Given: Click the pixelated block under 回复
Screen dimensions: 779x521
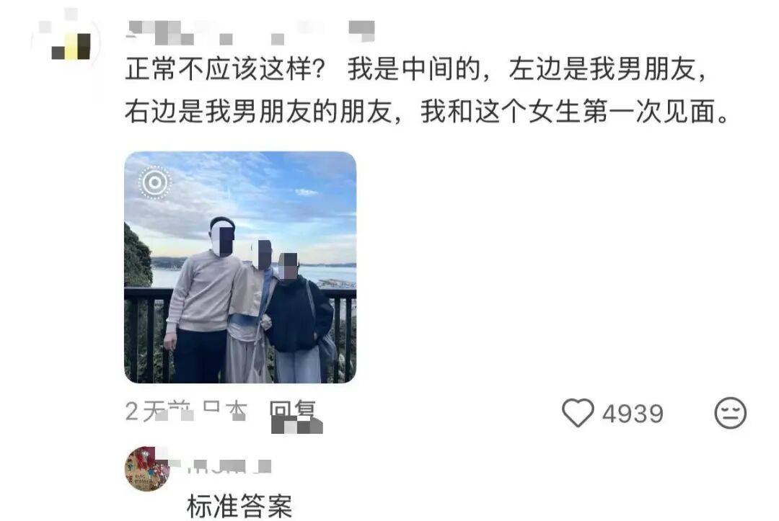Looking at the screenshot, I should (296, 426).
